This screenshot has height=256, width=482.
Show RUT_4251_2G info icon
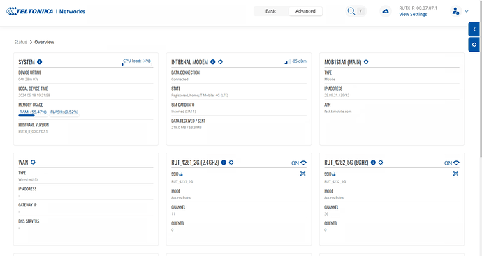click(x=224, y=163)
